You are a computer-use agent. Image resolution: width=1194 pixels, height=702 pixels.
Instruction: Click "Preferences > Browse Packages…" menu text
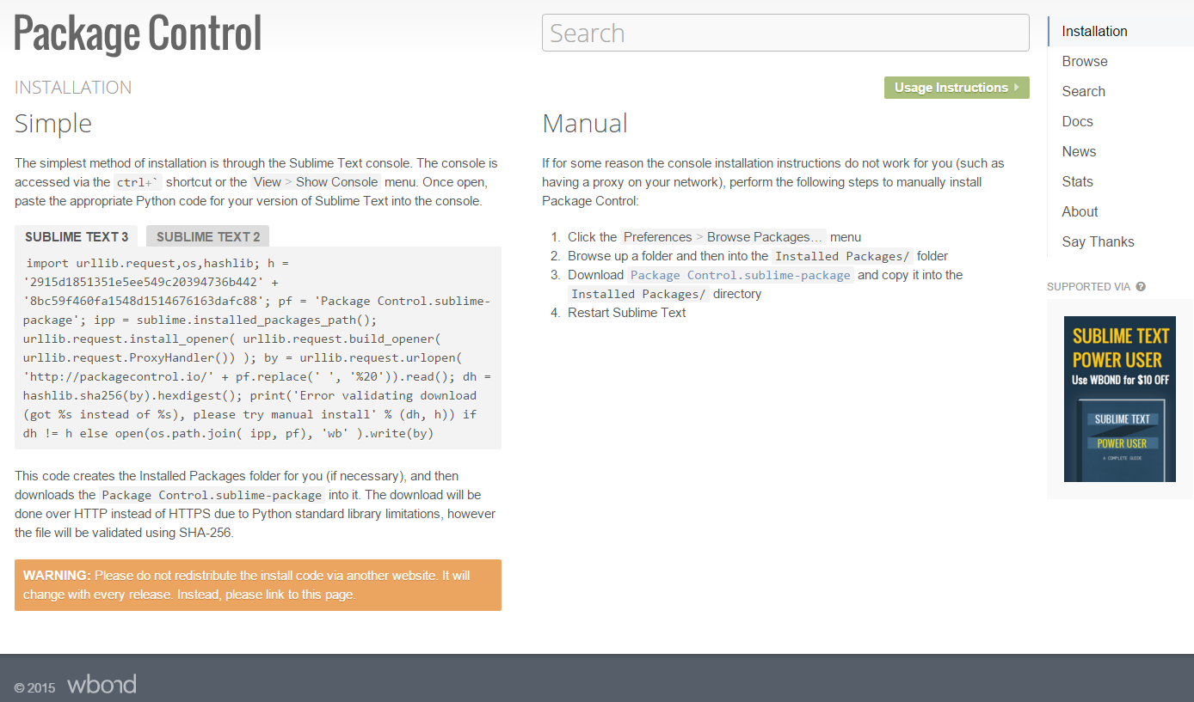[723, 237]
